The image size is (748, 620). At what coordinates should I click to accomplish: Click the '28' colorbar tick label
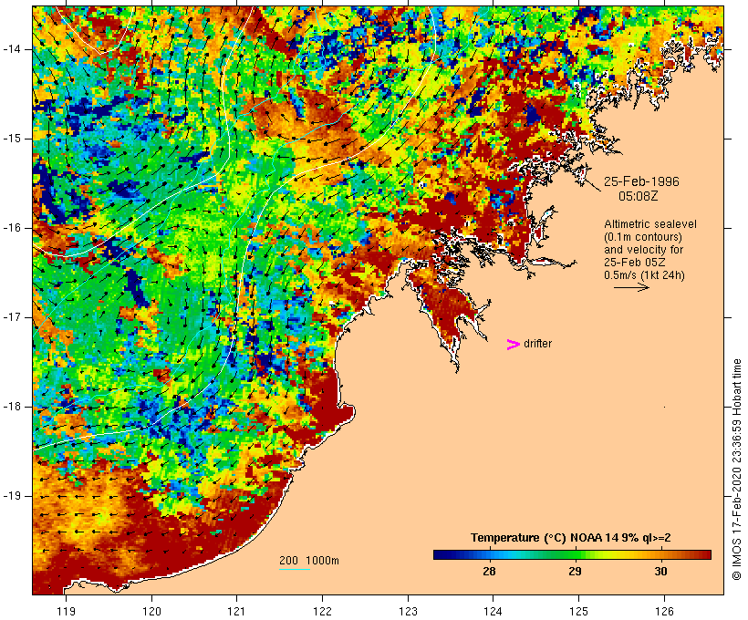[489, 571]
